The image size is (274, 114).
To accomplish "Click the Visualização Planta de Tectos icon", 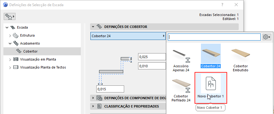I will click(16, 67).
